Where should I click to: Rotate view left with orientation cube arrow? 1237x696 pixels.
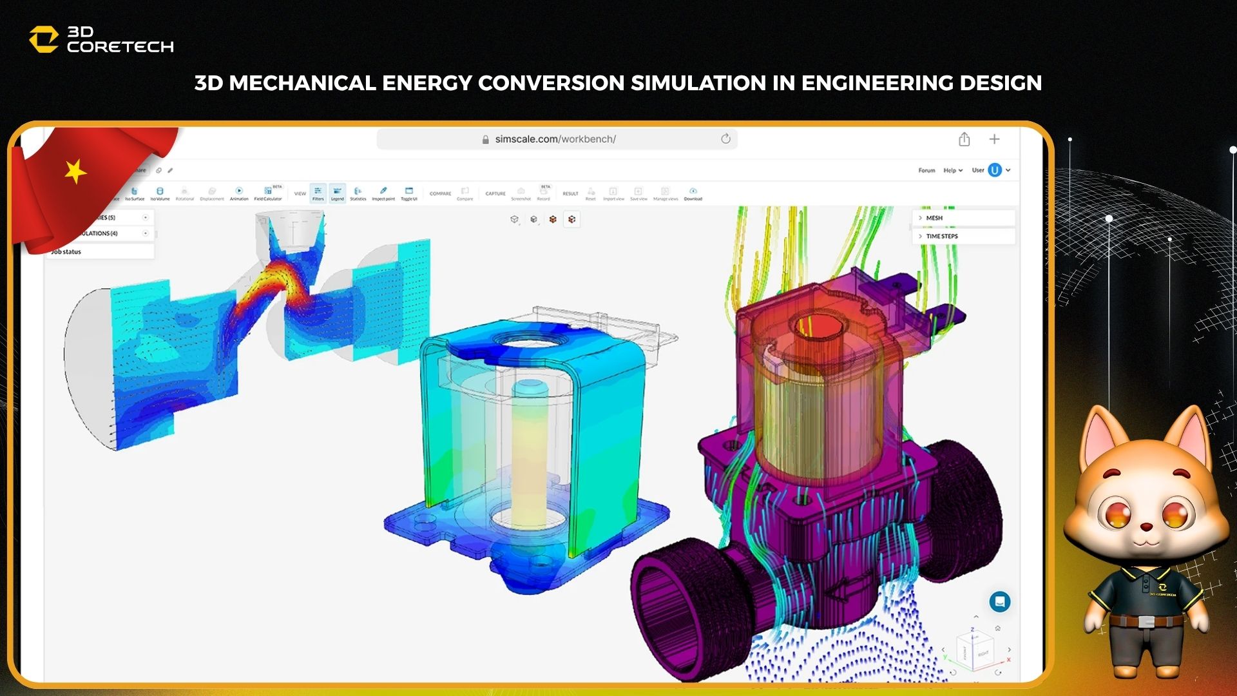tap(943, 650)
